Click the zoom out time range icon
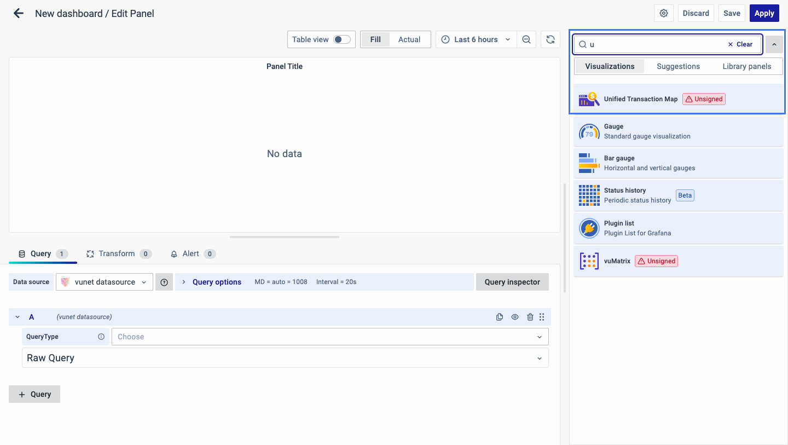 pyautogui.click(x=526, y=39)
